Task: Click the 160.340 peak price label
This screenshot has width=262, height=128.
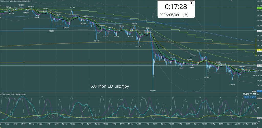Action: [72, 7]
